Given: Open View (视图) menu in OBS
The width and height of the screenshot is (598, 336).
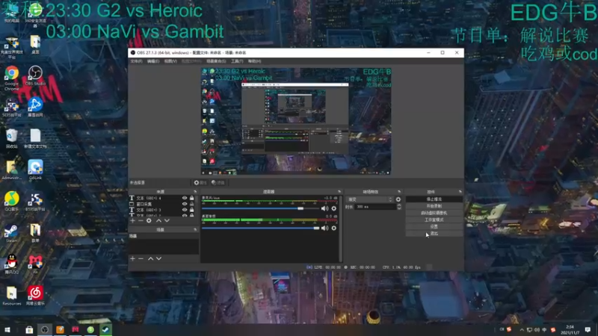Looking at the screenshot, I should 170,61.
